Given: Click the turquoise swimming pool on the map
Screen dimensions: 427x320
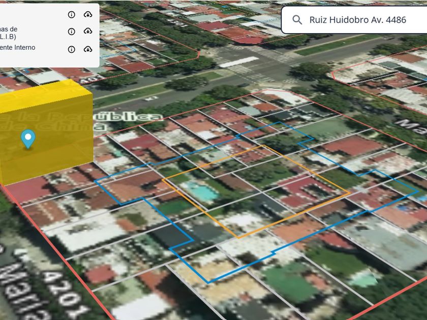Looking at the screenshot, I should point(200,191).
